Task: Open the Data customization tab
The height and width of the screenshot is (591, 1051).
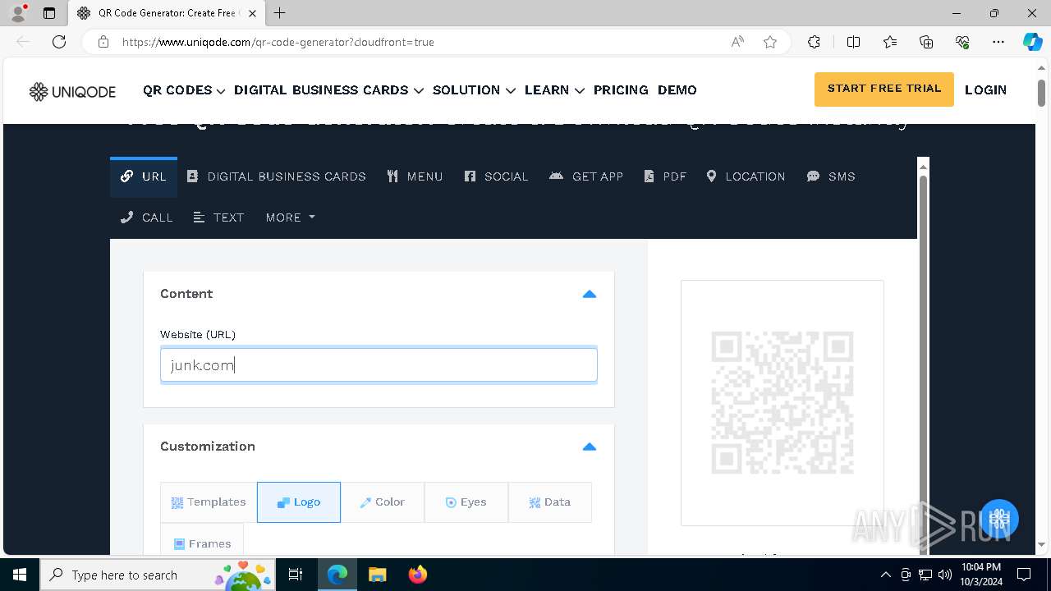Action: pyautogui.click(x=550, y=502)
